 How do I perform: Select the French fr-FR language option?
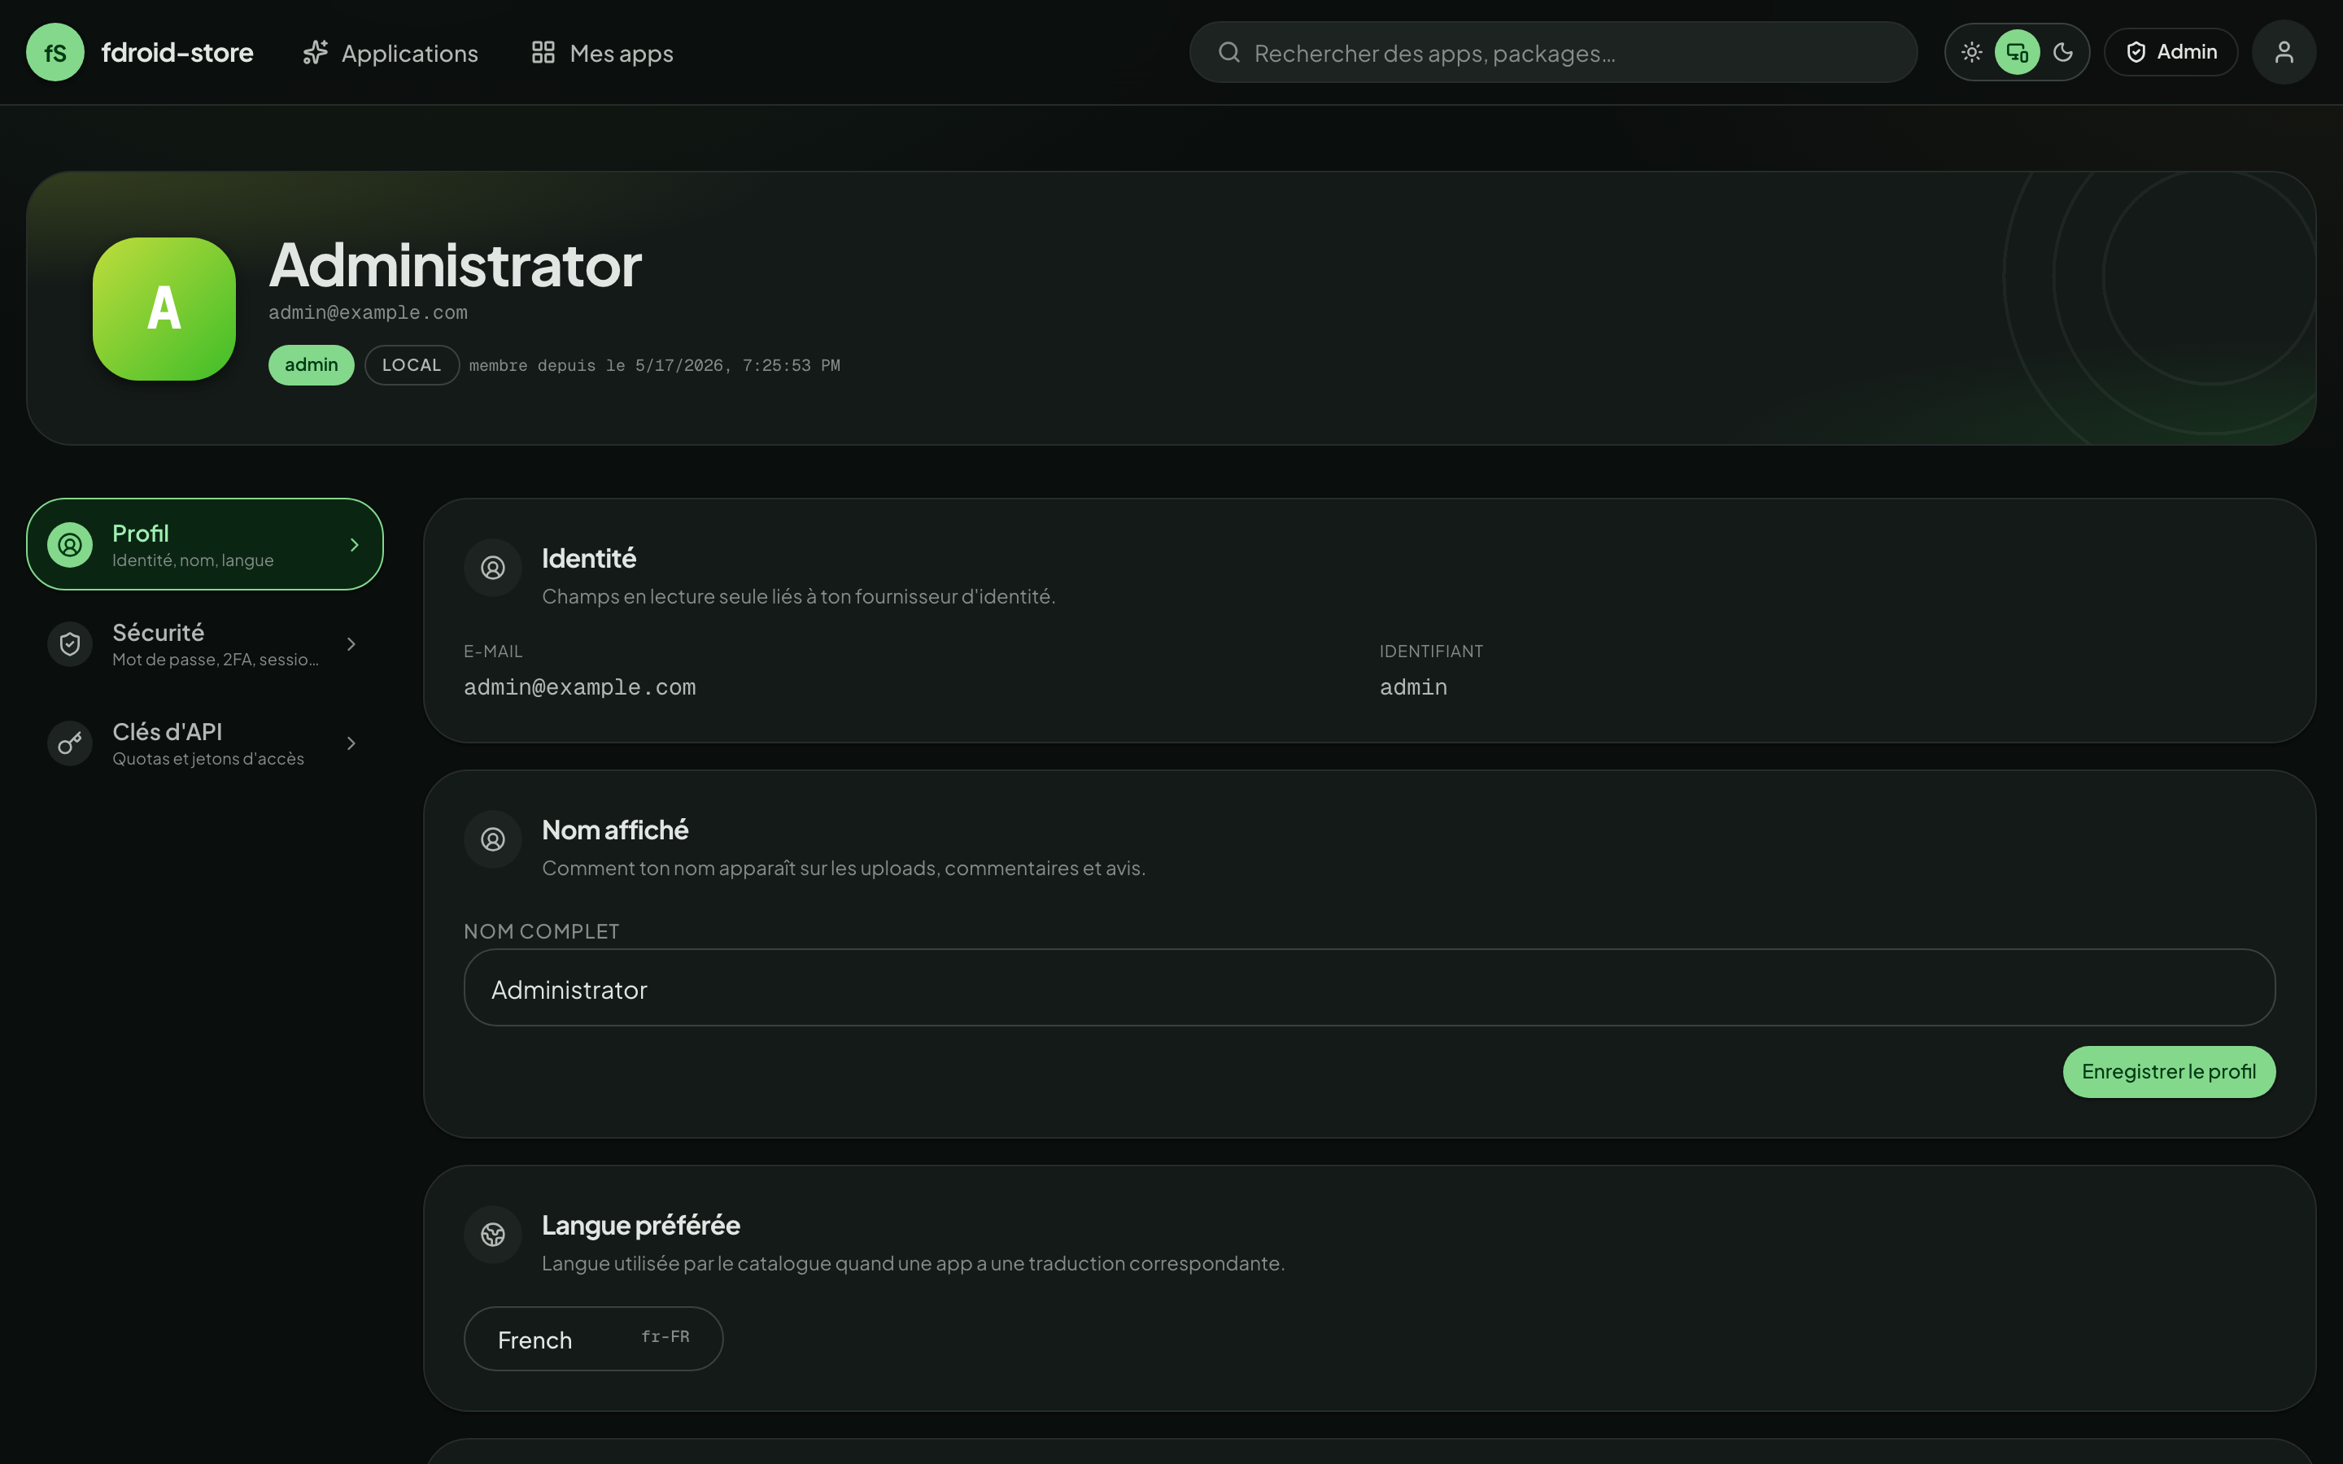point(594,1339)
